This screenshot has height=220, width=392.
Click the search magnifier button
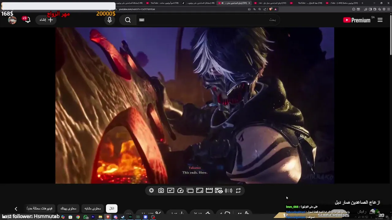tap(128, 20)
